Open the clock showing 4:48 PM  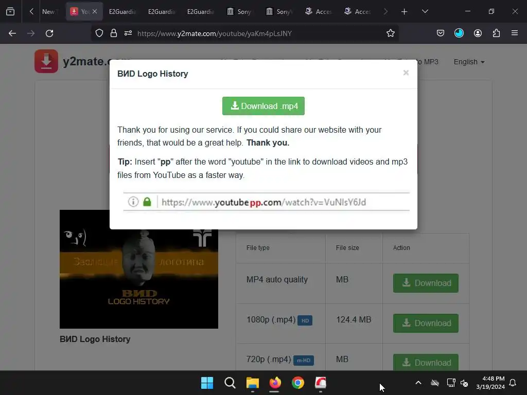coord(490,383)
